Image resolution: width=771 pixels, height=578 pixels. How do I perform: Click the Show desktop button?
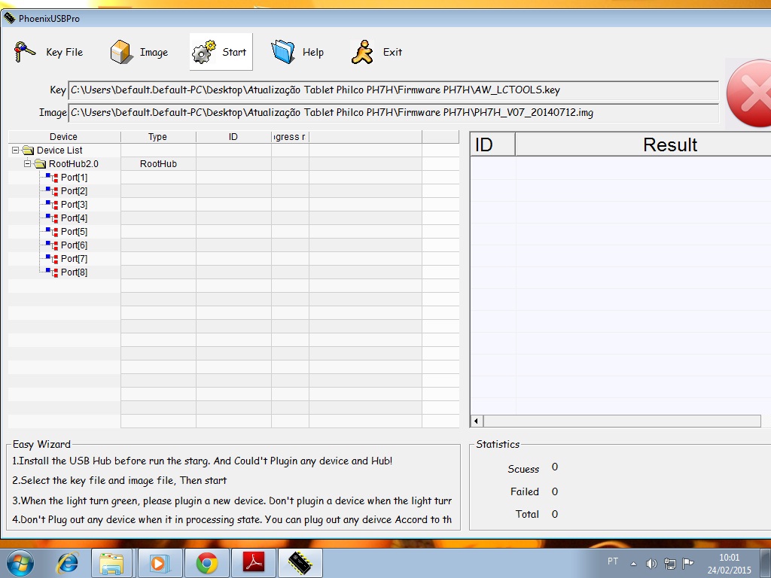click(766, 563)
